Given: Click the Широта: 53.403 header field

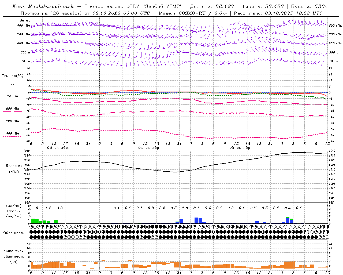Looking at the screenshot, I should click(263, 6).
